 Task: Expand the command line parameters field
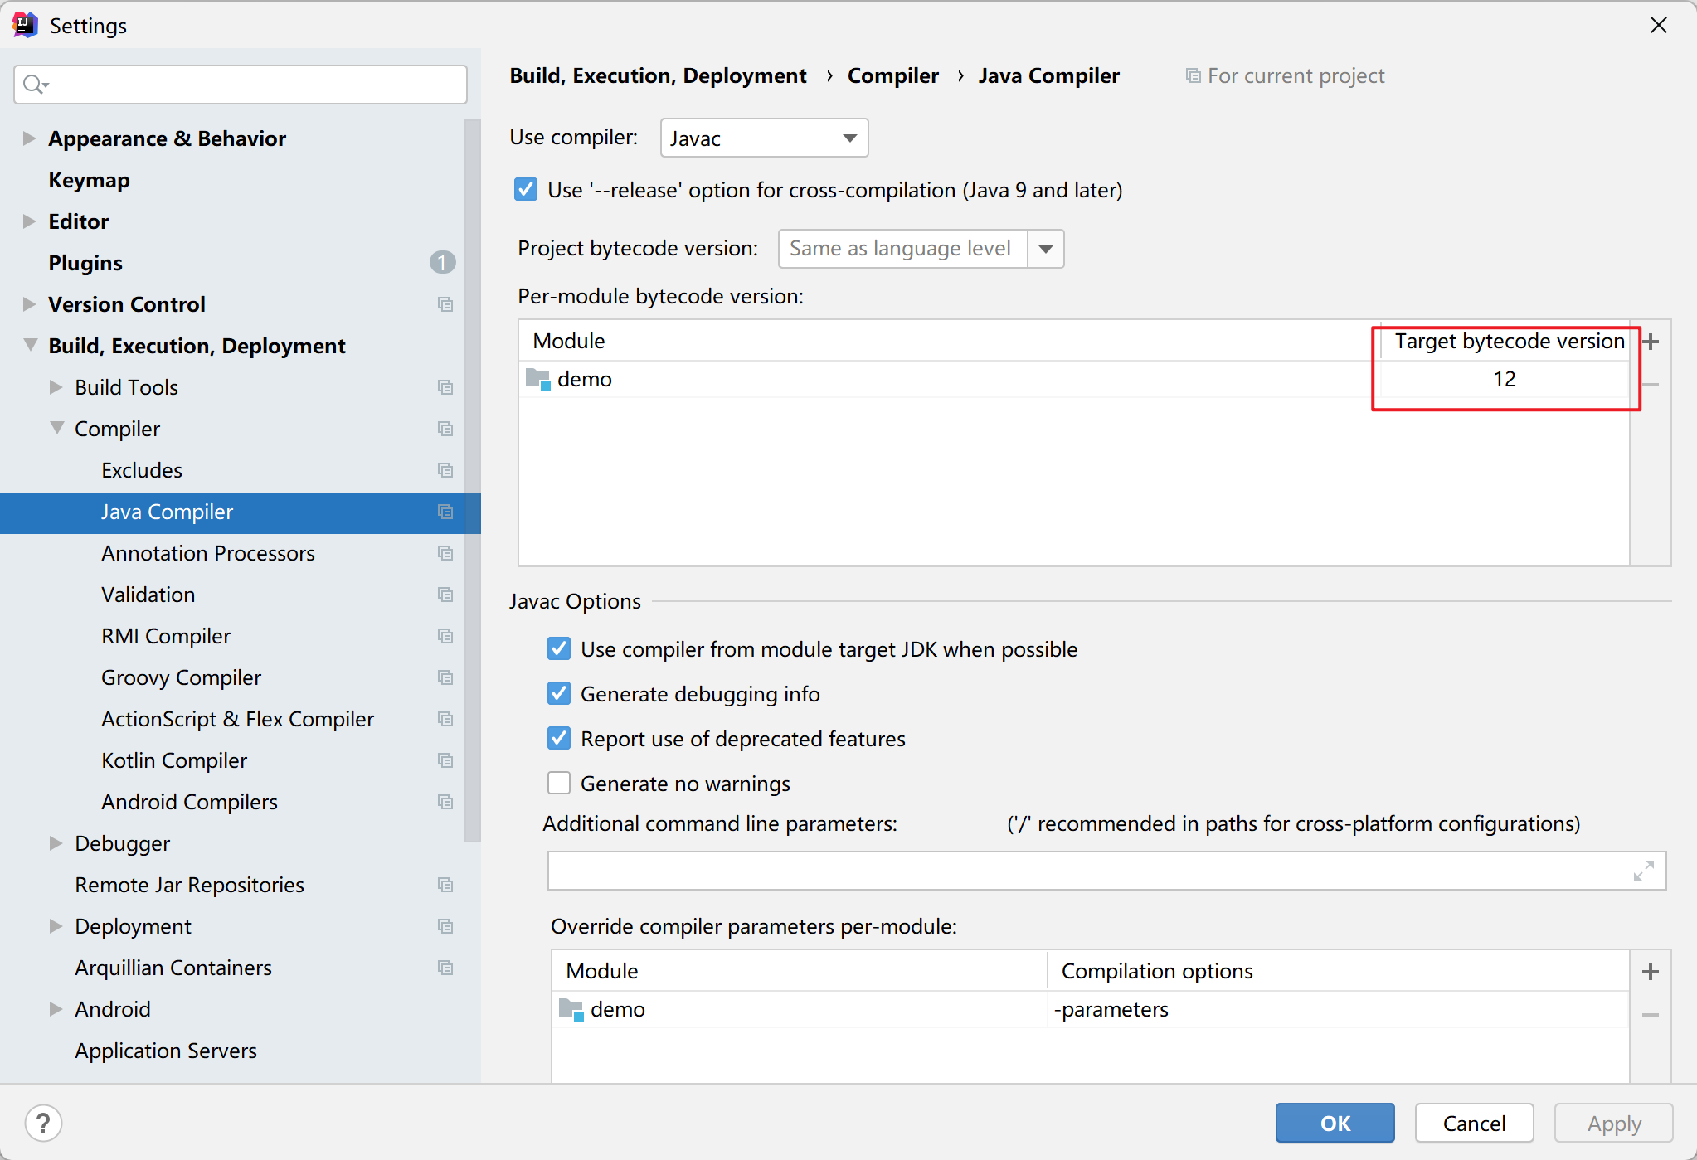pos(1643,871)
